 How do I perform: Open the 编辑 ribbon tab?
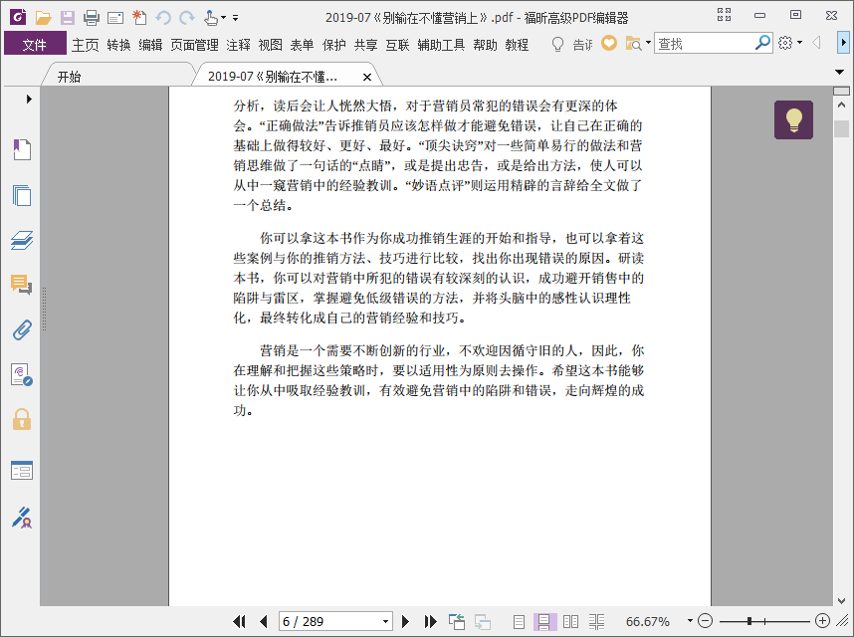pos(150,45)
